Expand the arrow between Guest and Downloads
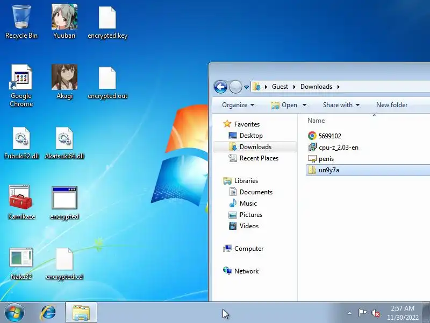Viewport: 430px width, 323px height. click(294, 87)
